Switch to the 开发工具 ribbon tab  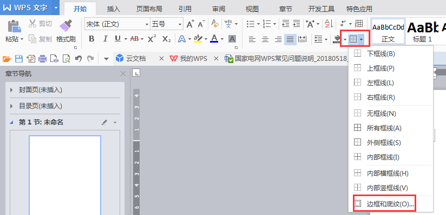(x=322, y=9)
